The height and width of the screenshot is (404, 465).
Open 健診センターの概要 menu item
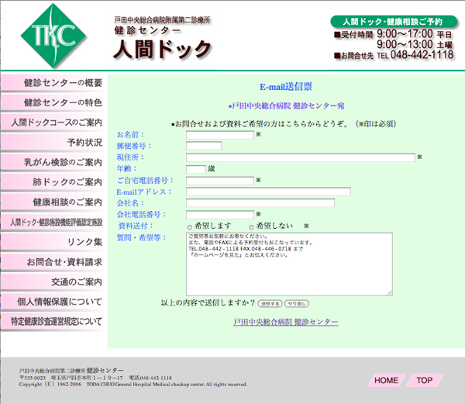point(53,83)
